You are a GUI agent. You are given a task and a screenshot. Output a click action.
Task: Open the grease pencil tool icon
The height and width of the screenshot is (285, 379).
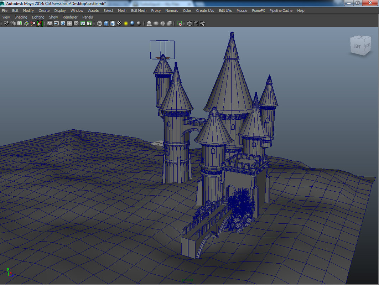point(39,24)
